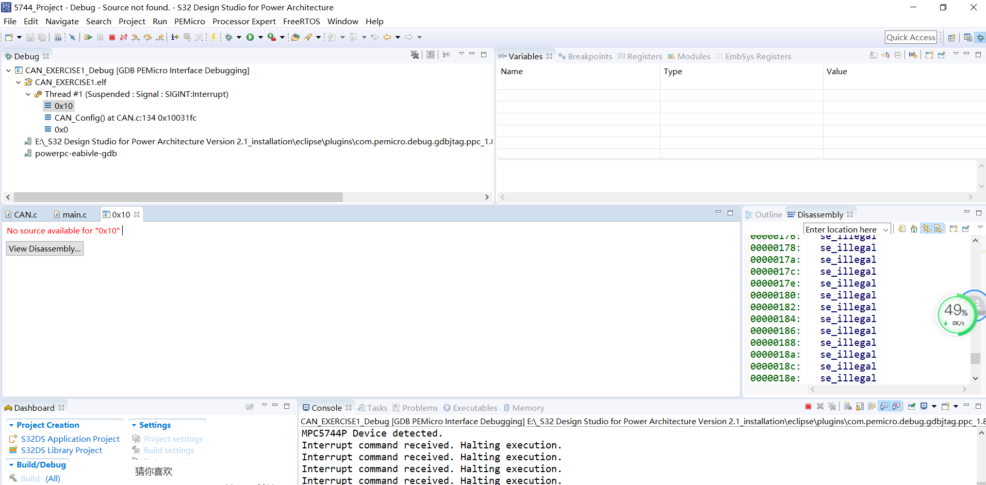Toggle Instruction Stepping Mode in Debug toolbar
Screen dimensions: 986x485
point(175,37)
